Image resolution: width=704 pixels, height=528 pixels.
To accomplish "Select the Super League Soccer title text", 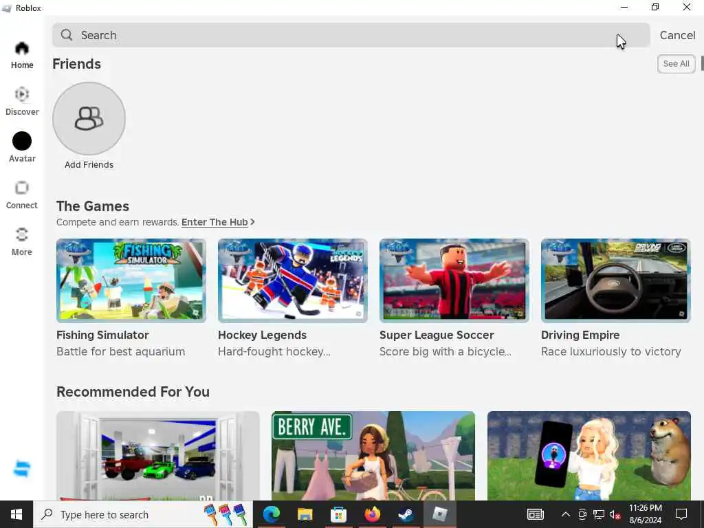I will tap(437, 335).
